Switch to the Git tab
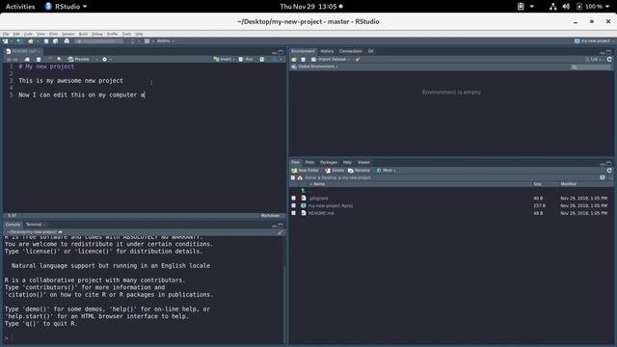This screenshot has height=347, width=617. point(370,51)
